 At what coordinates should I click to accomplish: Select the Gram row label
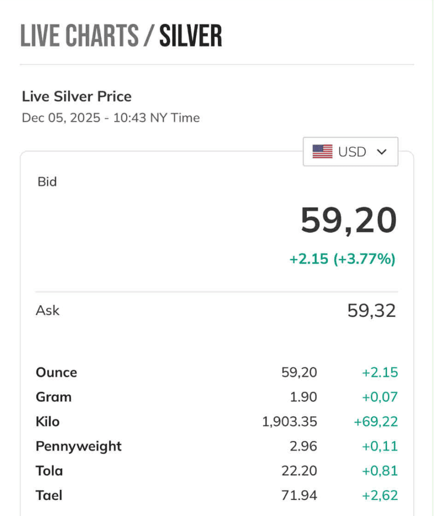point(53,397)
